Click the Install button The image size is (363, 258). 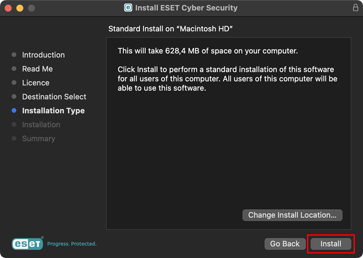coord(331,244)
